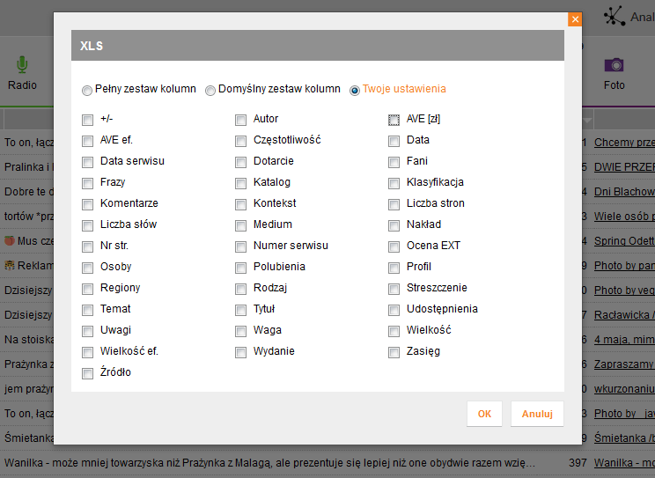The image size is (655, 478).
Task: Click the Anuluj button
Action: click(537, 414)
